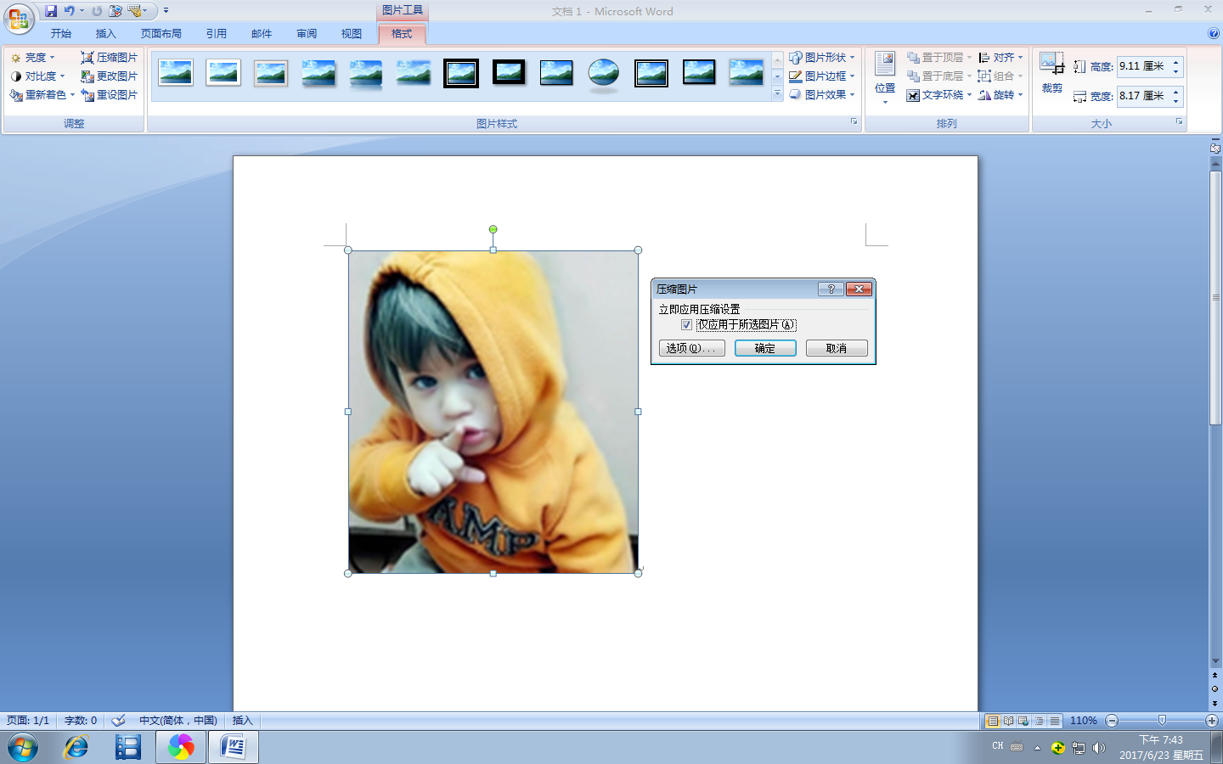The width and height of the screenshot is (1223, 764).
Task: Click the height field showing 9.11 厘米
Action: point(1143,66)
